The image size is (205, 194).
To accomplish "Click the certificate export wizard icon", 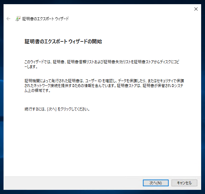I will [x=18, y=19].
